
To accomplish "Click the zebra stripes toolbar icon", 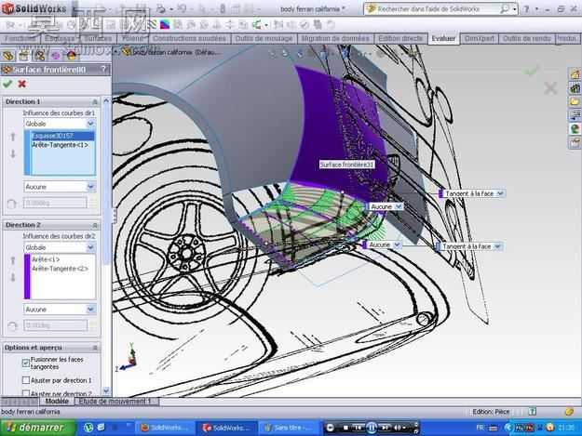I will 153,25.
